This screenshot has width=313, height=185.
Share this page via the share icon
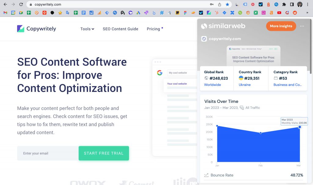point(219,4)
